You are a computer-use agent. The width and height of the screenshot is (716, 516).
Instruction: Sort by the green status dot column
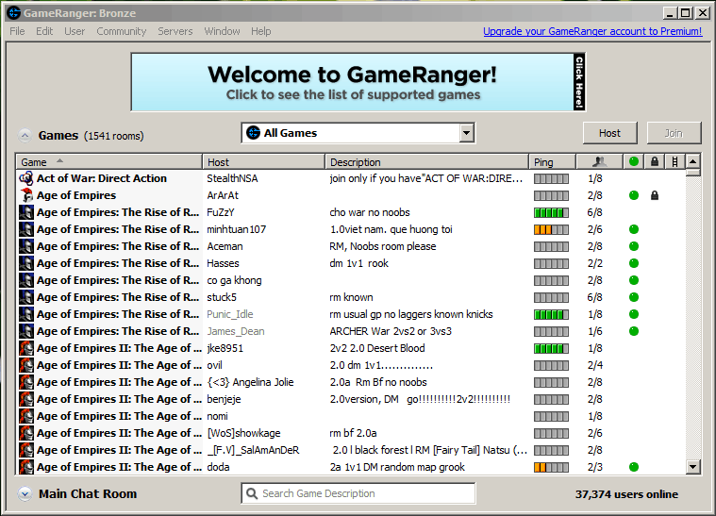(633, 161)
